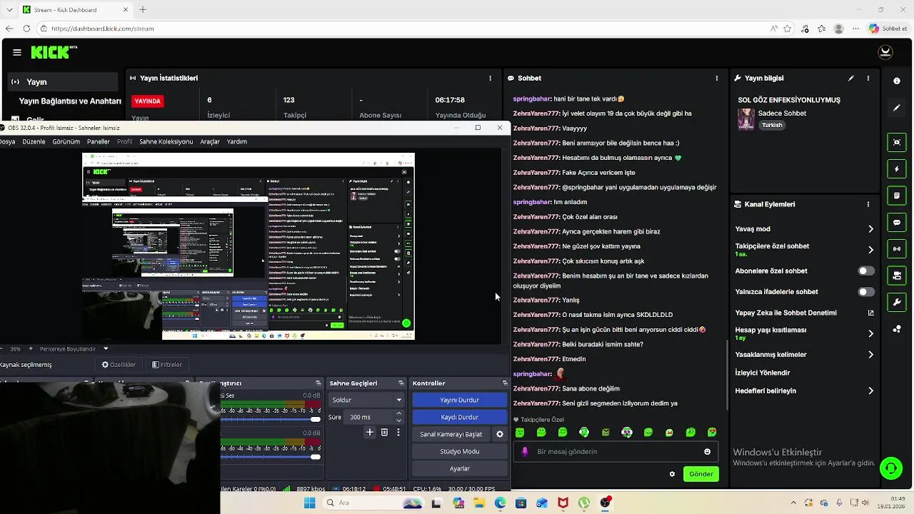
Task: Click the pencil icon in the right sidebar
Action: pos(897,108)
